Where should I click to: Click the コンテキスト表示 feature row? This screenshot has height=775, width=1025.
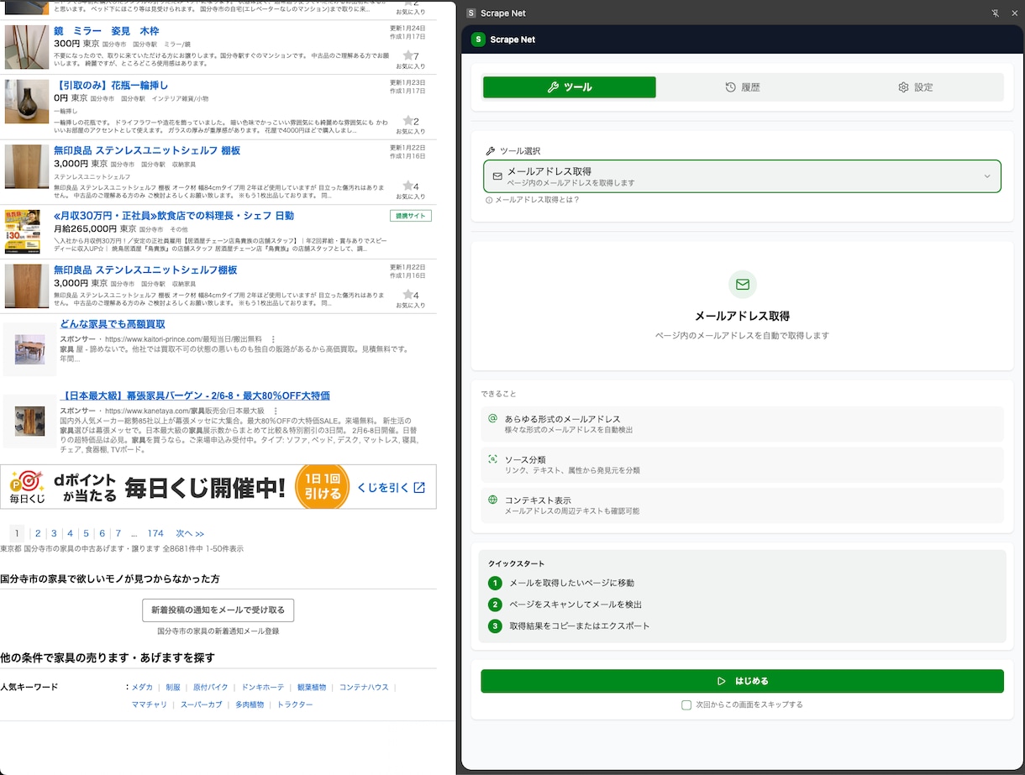(743, 505)
